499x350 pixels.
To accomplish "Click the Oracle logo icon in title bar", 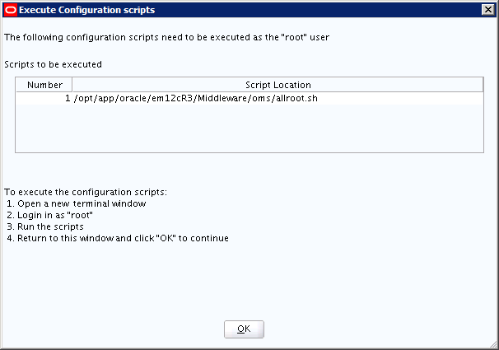I will click(11, 10).
